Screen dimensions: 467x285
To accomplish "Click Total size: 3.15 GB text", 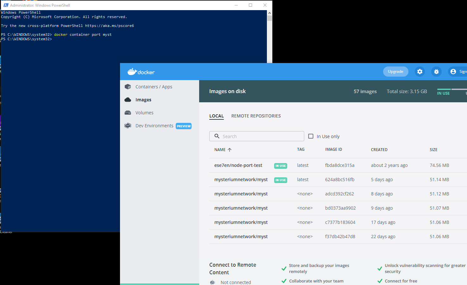I will pyautogui.click(x=407, y=91).
